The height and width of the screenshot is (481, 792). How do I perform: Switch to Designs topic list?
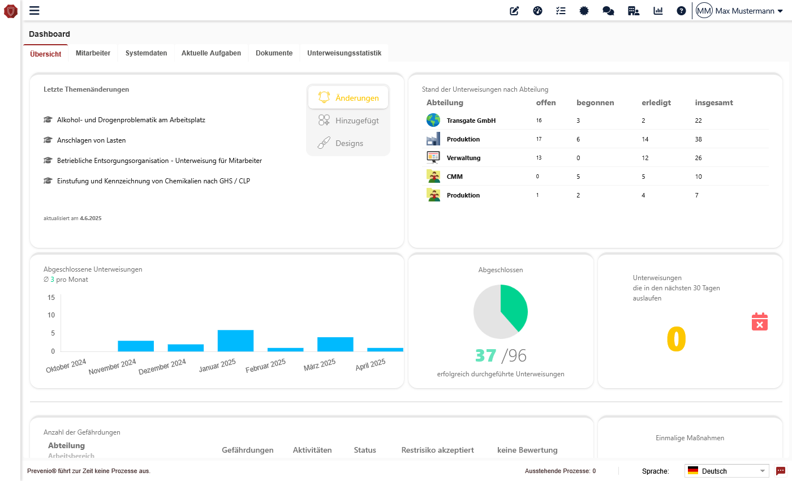click(x=348, y=143)
